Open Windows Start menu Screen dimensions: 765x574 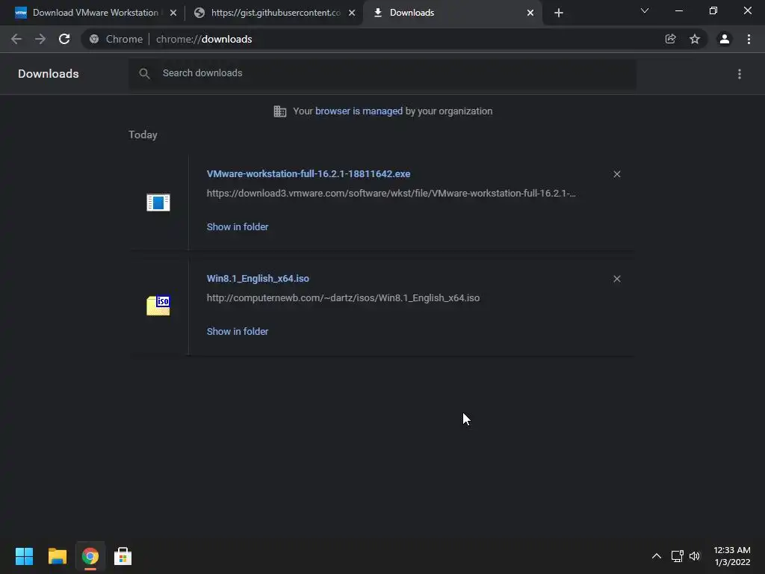(x=24, y=556)
